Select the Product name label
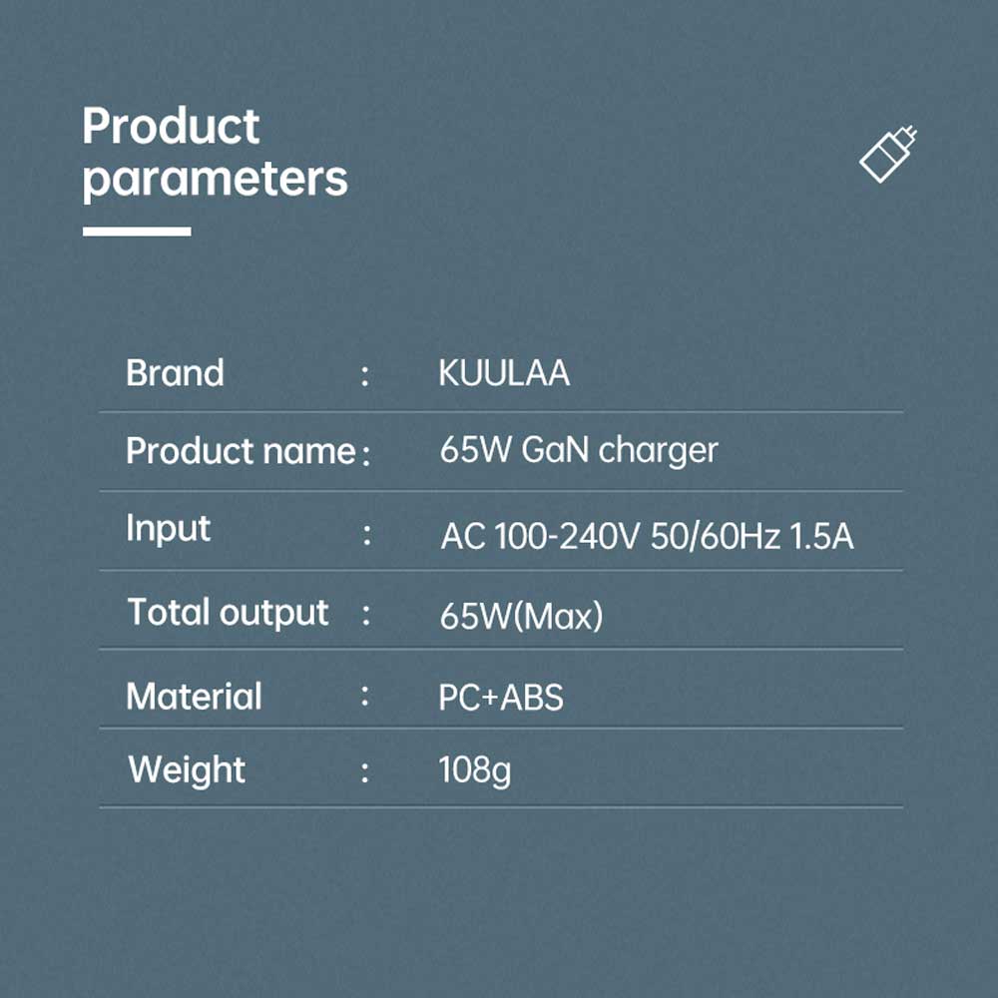The height and width of the screenshot is (998, 998). pos(241,451)
